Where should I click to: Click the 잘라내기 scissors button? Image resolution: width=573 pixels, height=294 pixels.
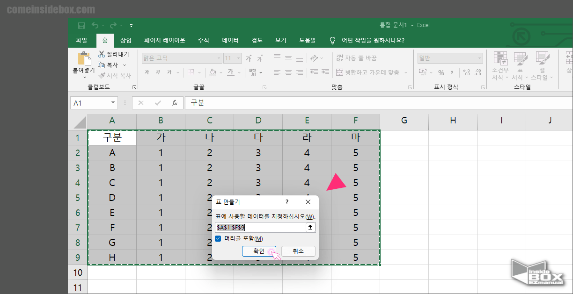(x=113, y=54)
